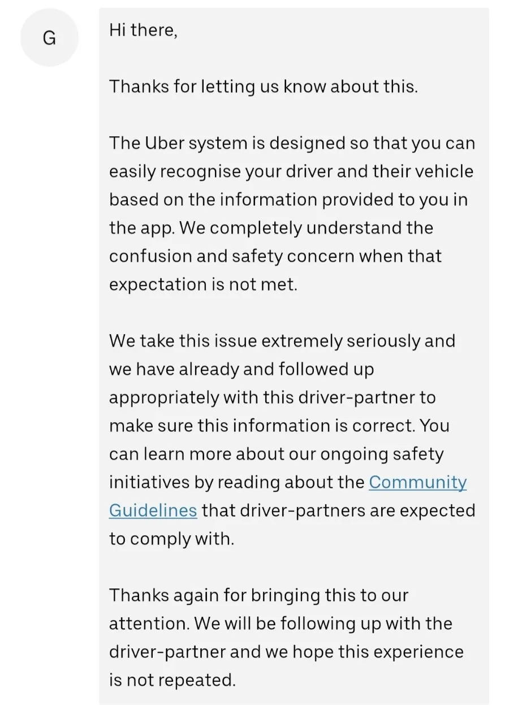Image resolution: width=509 pixels, height=710 pixels.
Task: Click the 'to comply with.' line
Action: click(x=171, y=539)
